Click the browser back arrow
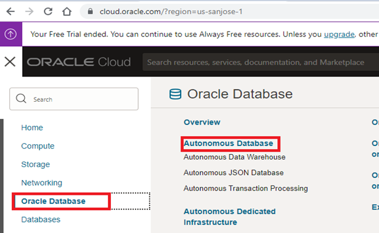Screen dimensions: 379x233 tap(10, 11)
